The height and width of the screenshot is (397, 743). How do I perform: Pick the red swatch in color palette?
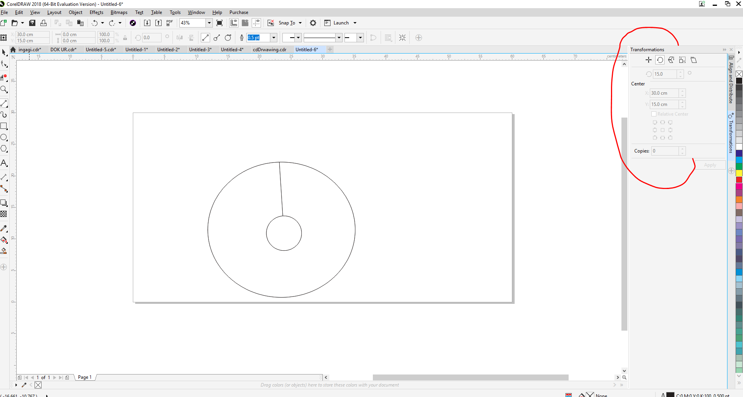pyautogui.click(x=739, y=180)
